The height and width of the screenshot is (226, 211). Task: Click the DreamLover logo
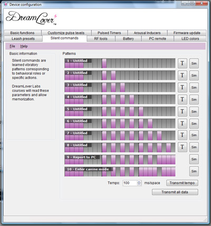coord(31,18)
